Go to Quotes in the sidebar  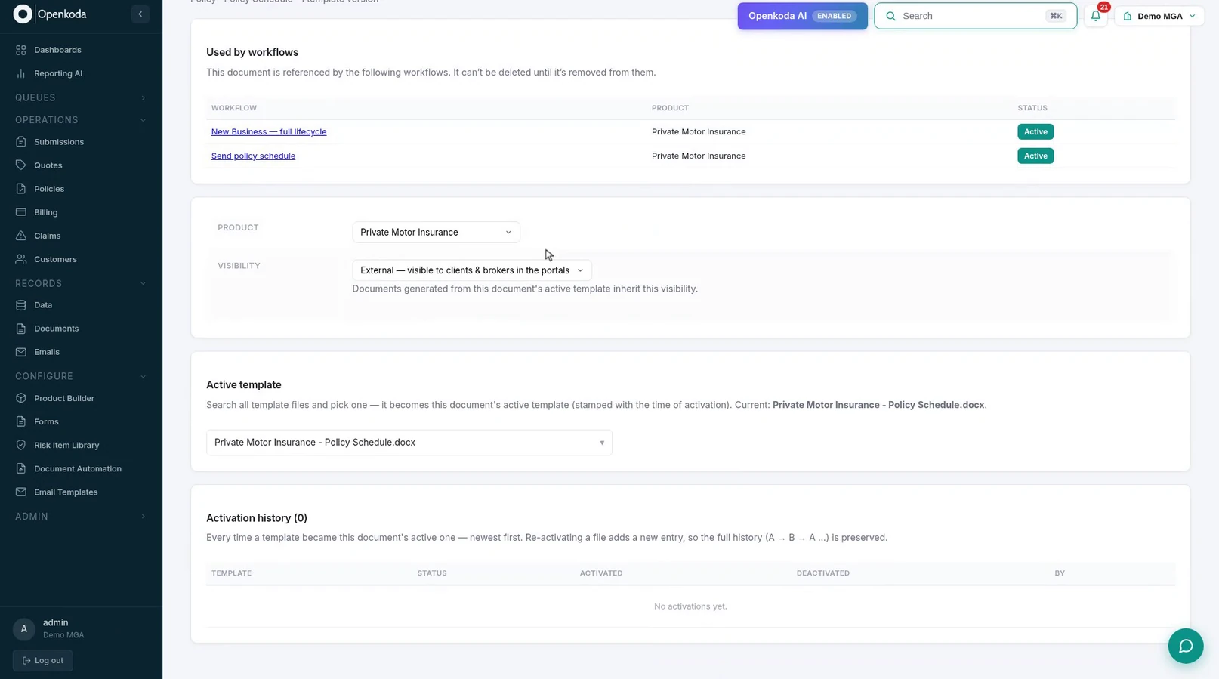pos(48,165)
